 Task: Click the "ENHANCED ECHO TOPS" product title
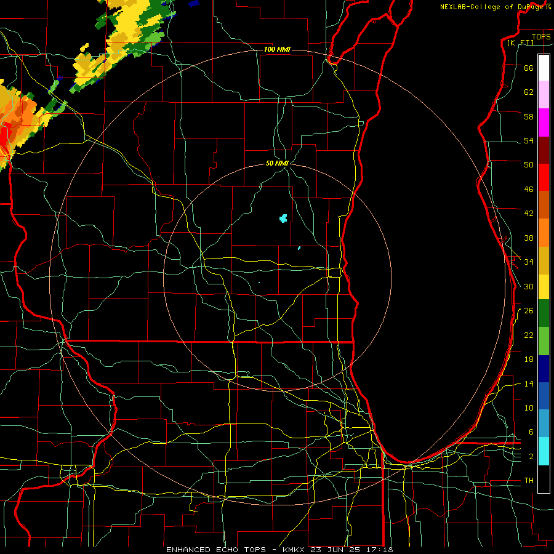(215, 550)
